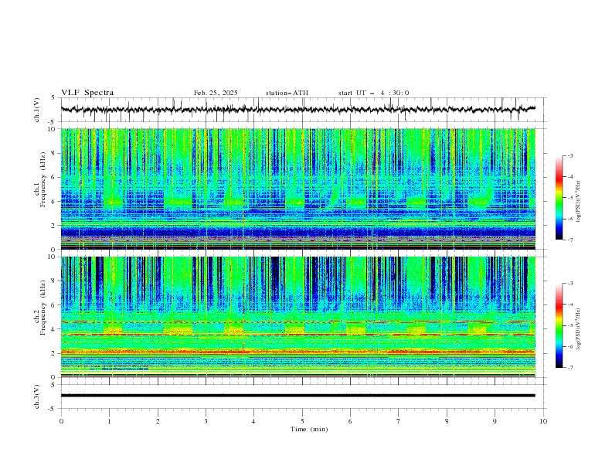Click the ch.1 spectrogram panel
612x473 pixels.
[297, 189]
